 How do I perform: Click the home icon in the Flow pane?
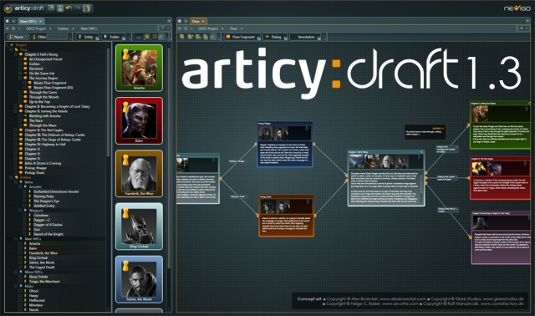point(180,21)
